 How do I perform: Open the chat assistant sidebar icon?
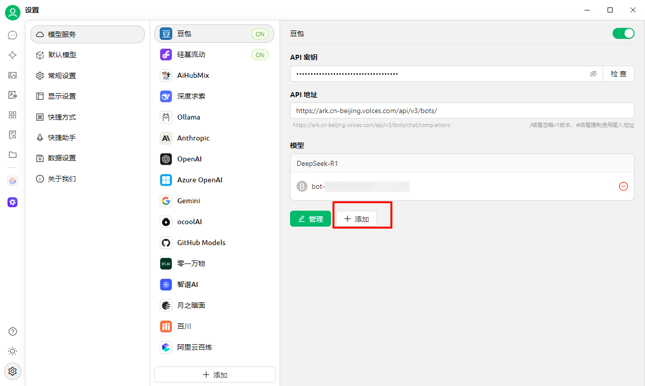pyautogui.click(x=12, y=35)
